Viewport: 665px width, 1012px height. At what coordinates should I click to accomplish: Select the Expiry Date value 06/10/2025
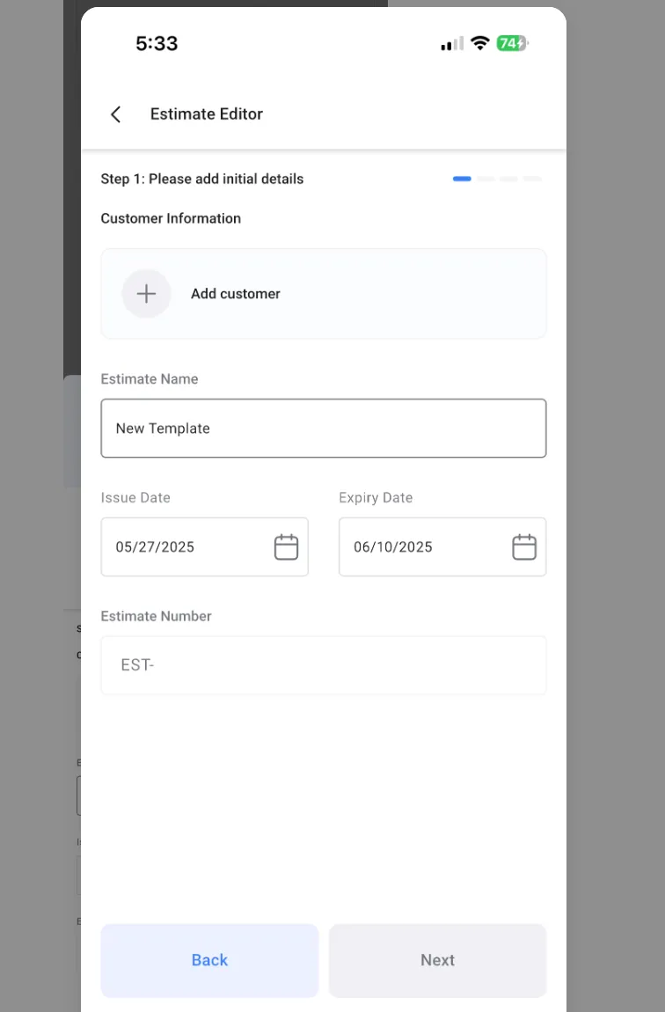coord(393,547)
